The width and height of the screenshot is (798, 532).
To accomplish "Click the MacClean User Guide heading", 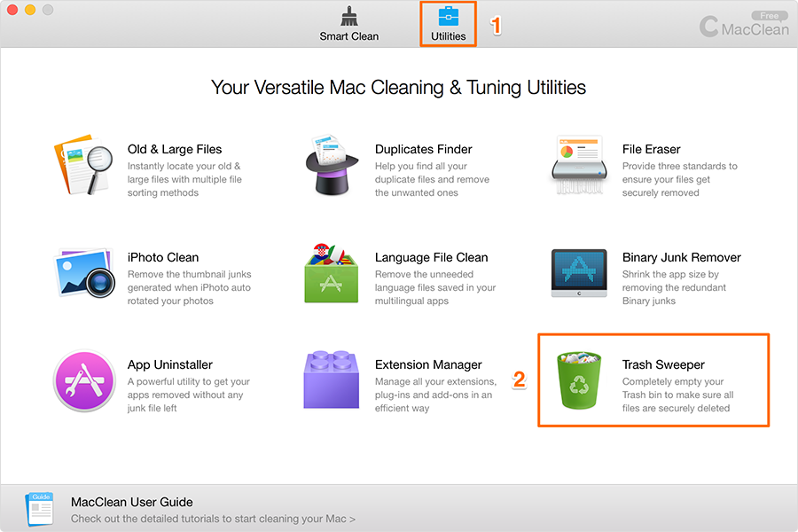I will [132, 502].
